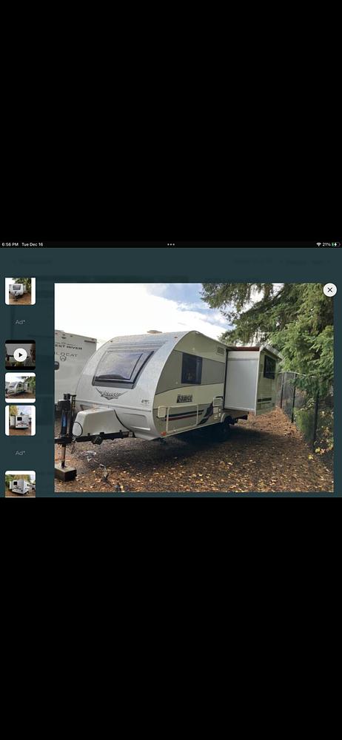
Task: Play the video thumbnail in the sidebar
Action: [20, 355]
